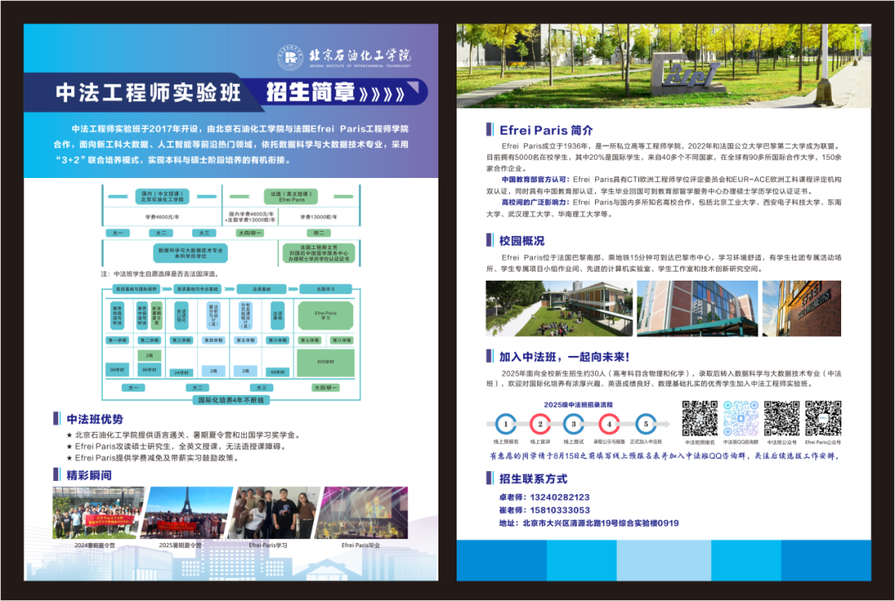Viewport: 895px width, 601px height.
Task: Click the 国内(中文授课) 北京石油化工学院 box
Action: [162, 197]
